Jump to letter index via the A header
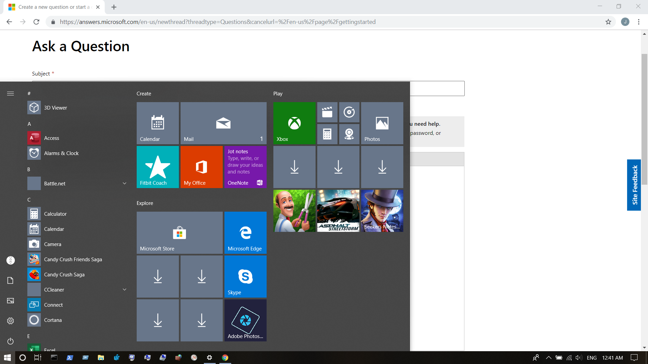This screenshot has width=648, height=364. (29, 124)
